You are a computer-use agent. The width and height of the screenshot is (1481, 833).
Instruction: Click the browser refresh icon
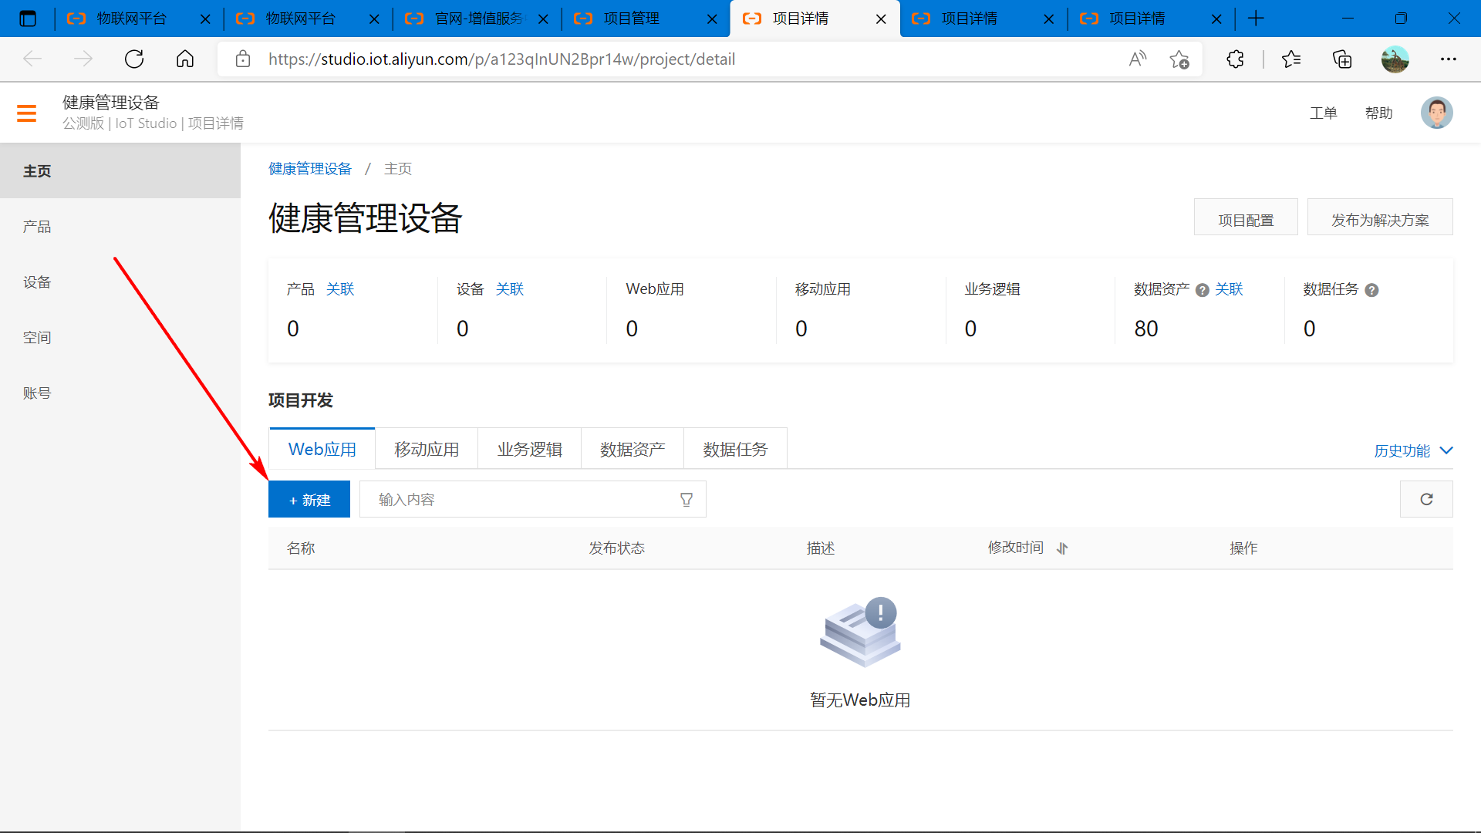[134, 59]
